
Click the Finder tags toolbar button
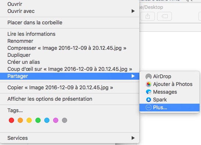(x=164, y=16)
